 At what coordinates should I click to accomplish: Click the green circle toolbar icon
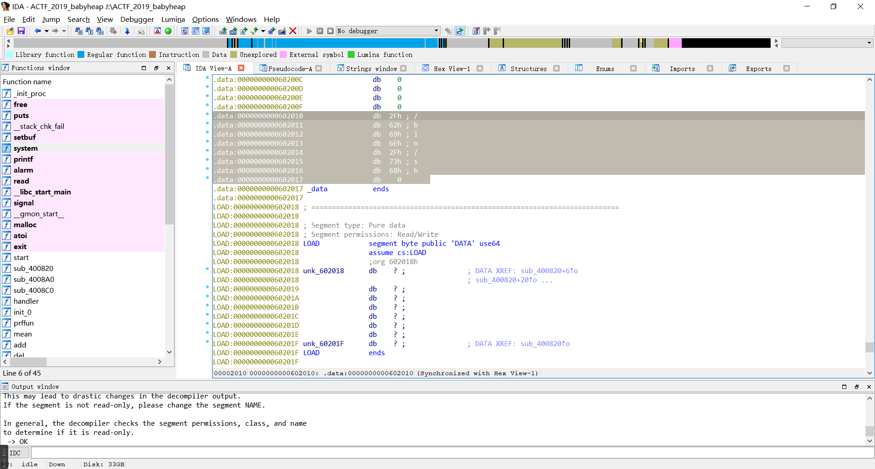pos(168,31)
